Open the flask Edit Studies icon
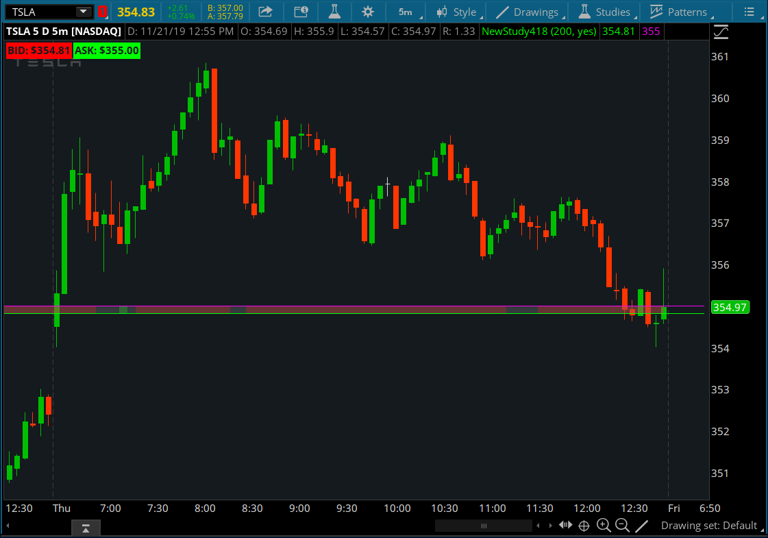The width and height of the screenshot is (768, 538). [334, 12]
